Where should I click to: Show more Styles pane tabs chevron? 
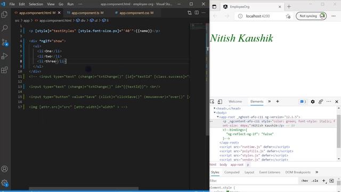click(x=317, y=172)
